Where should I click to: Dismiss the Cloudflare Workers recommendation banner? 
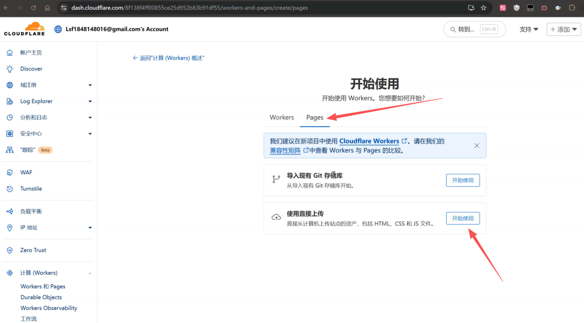[x=477, y=146]
